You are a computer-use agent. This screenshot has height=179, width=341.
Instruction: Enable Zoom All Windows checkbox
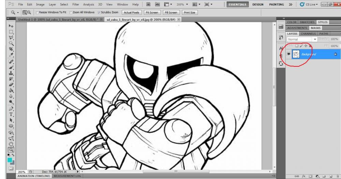click(71, 13)
